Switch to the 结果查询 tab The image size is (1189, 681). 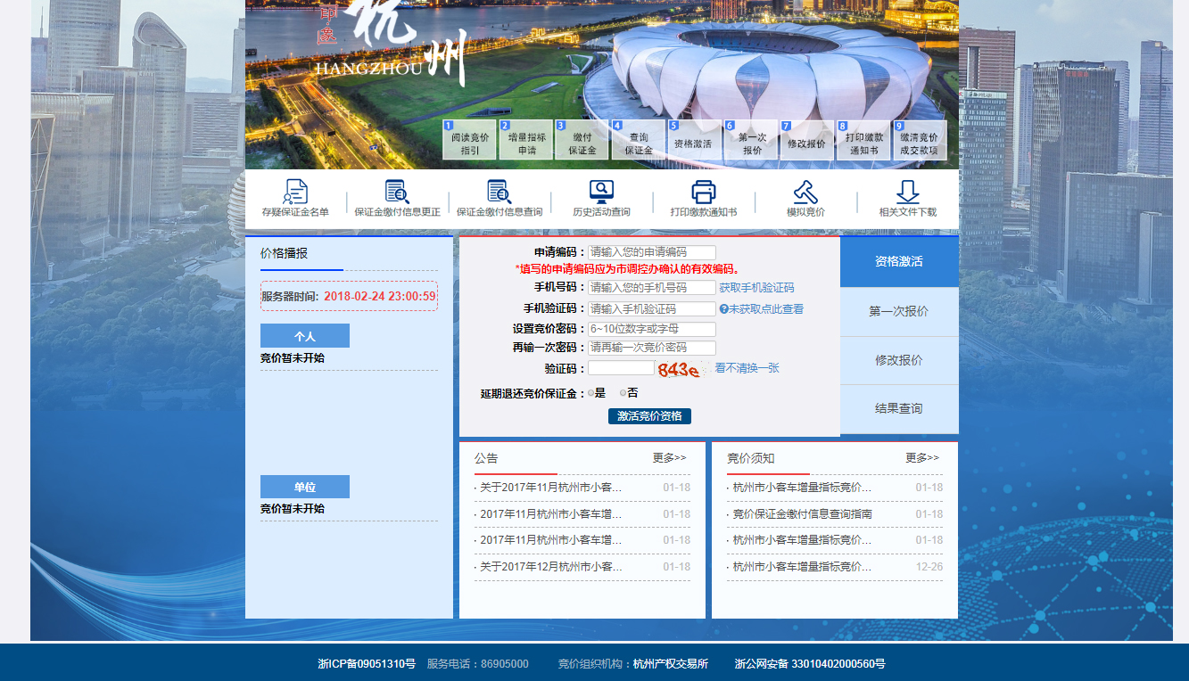pyautogui.click(x=898, y=409)
